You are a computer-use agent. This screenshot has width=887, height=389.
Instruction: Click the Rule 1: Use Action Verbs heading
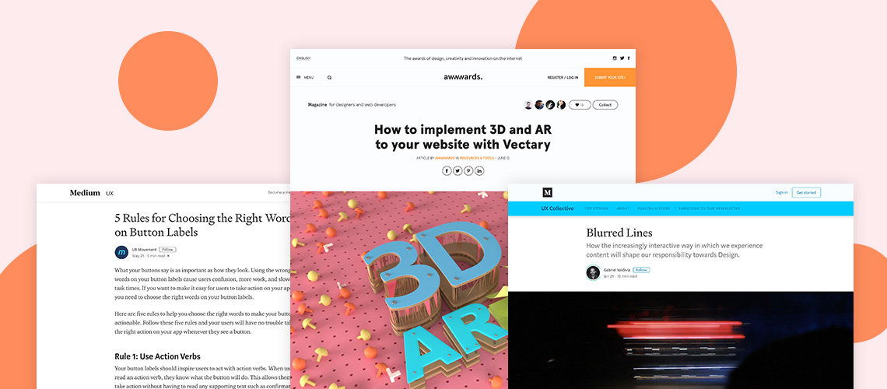157,356
